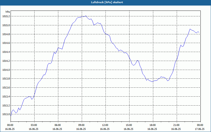
Task: Click the 21:00 time axis label
Action: [177, 125]
